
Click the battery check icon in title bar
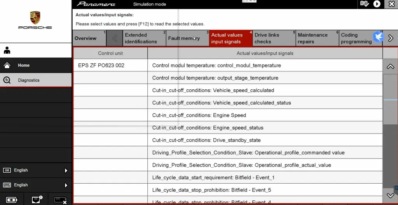click(364, 4)
